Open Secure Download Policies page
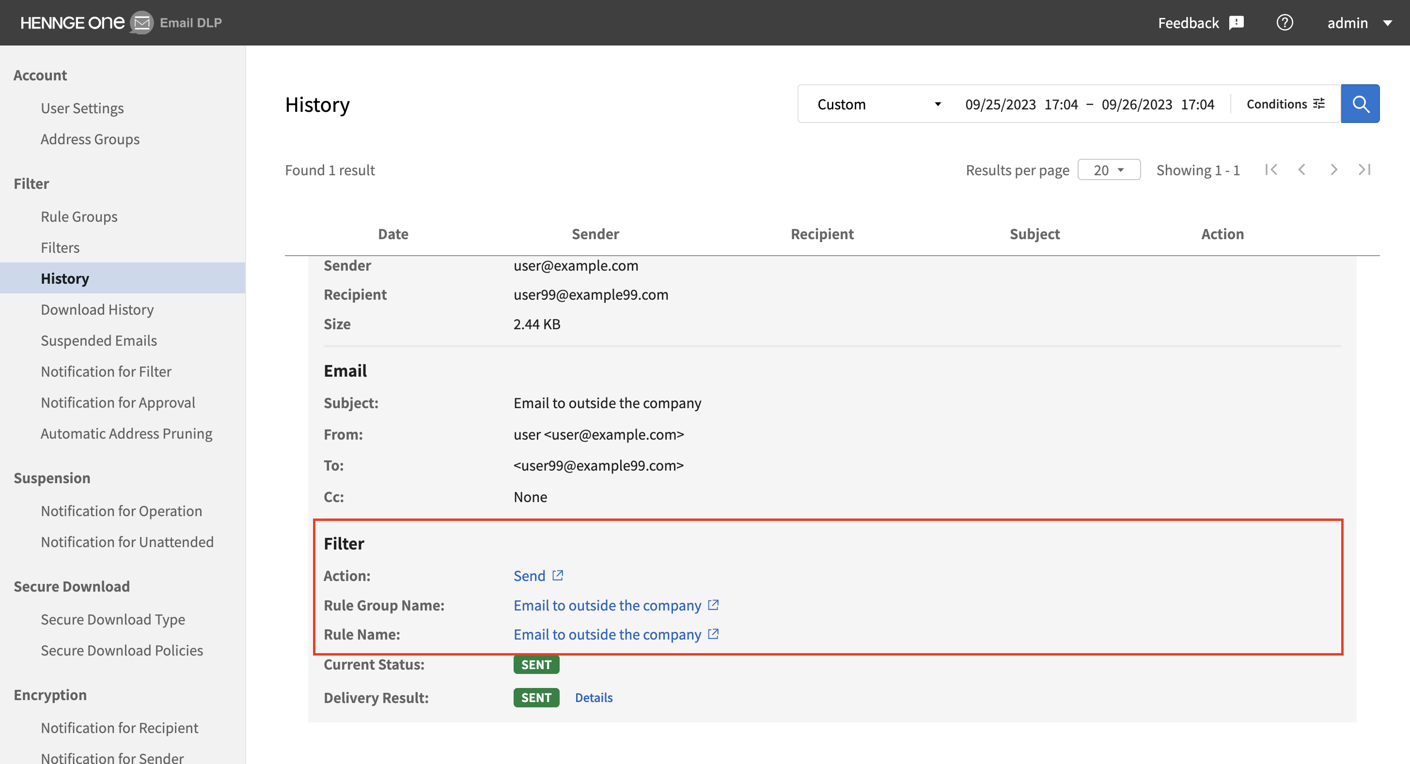1410x764 pixels. [x=122, y=650]
